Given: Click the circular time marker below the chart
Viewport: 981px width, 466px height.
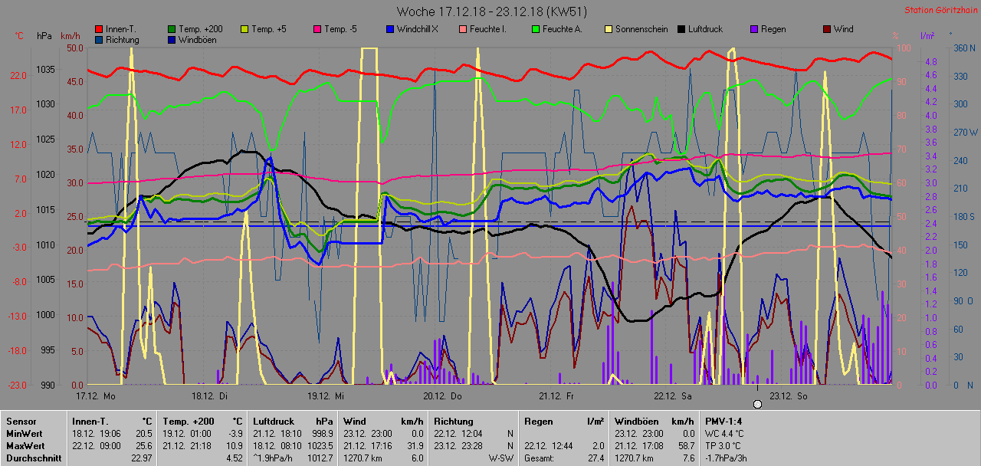Looking at the screenshot, I should coord(758,404).
